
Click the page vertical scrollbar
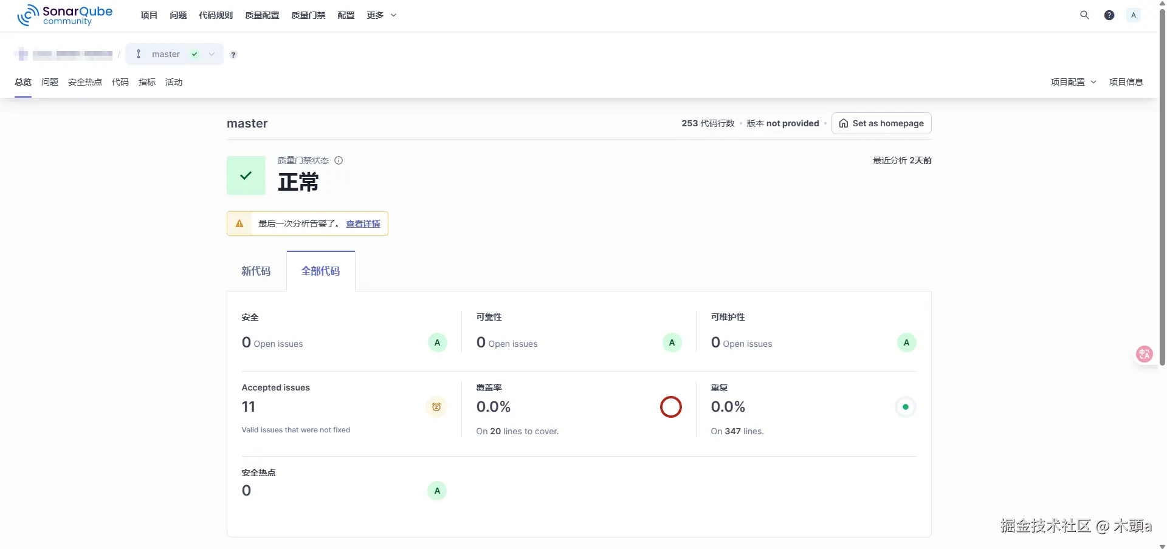[x=1162, y=182]
